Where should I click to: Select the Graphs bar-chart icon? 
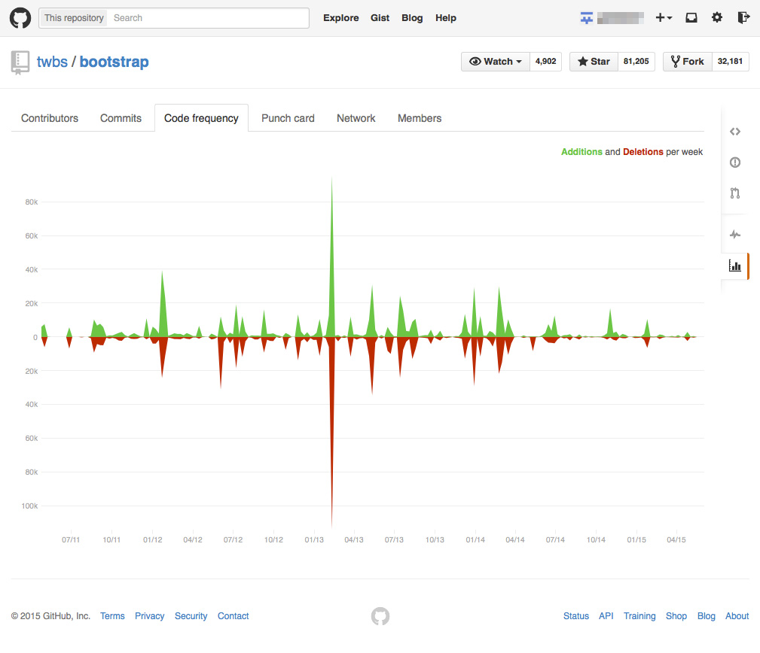coord(734,266)
